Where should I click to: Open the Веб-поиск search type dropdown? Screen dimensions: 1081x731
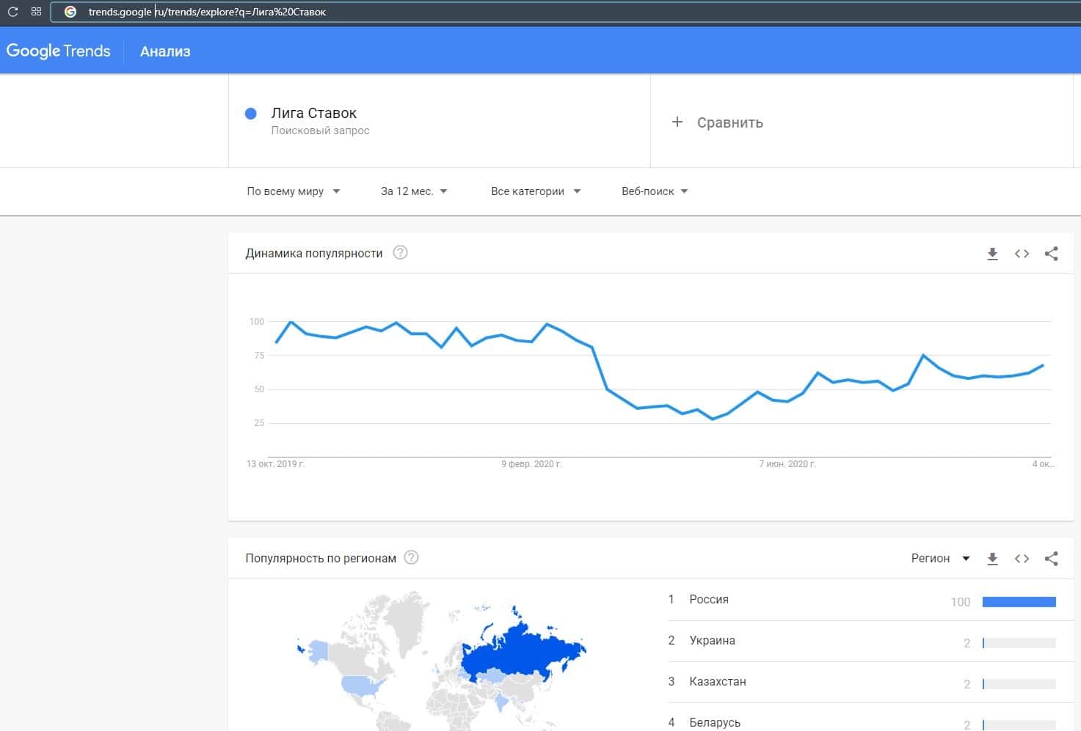coord(654,191)
